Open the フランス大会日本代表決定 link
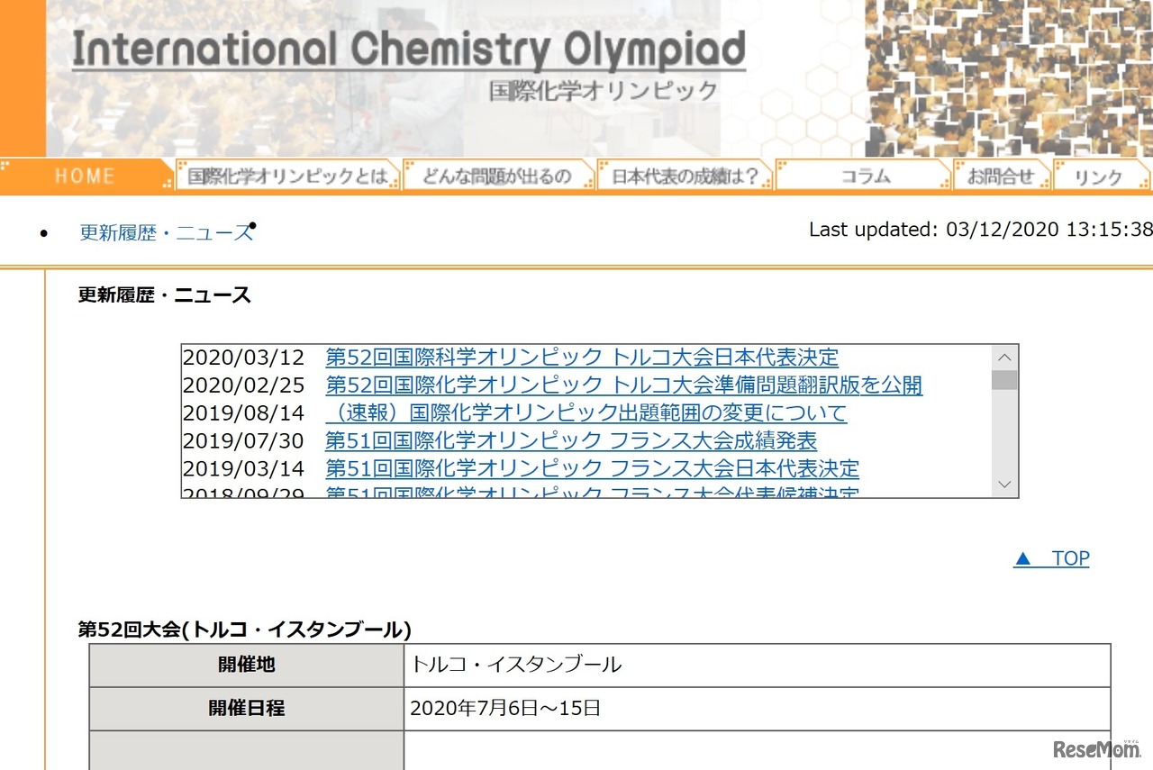1153x770 pixels. tap(591, 468)
